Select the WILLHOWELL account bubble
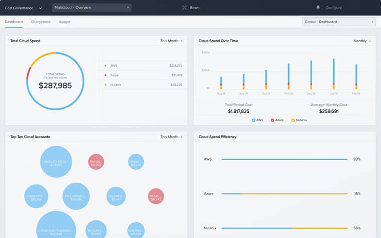Screen dimensions: 381x238 coord(76,196)
